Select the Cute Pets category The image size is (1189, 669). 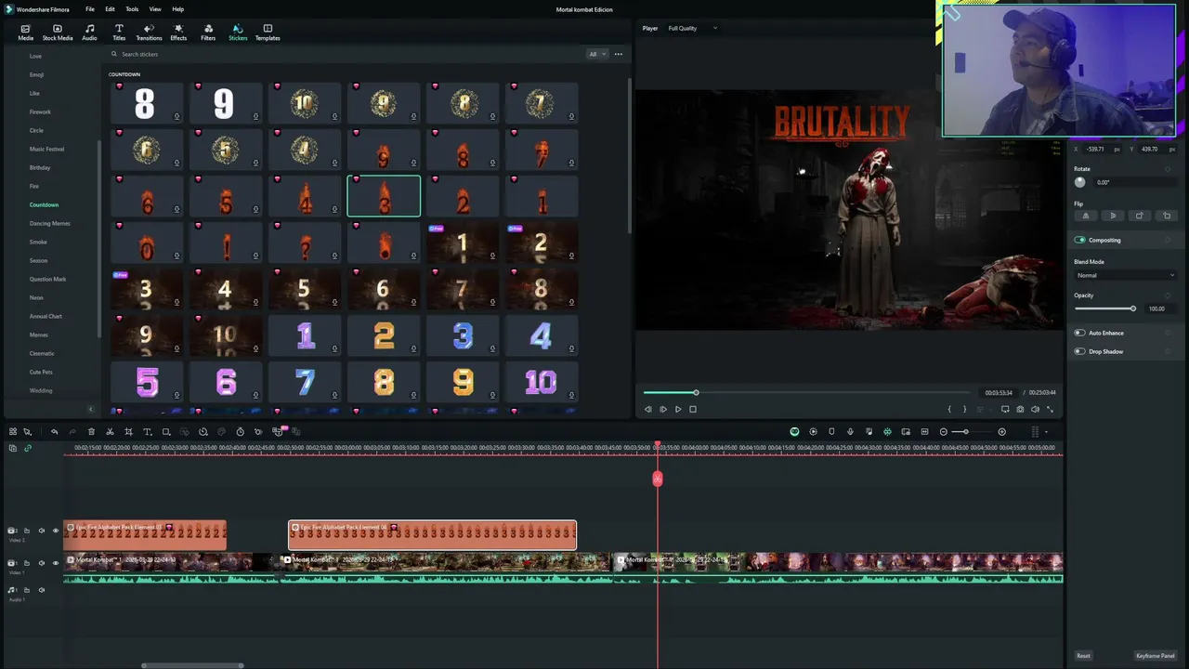click(41, 372)
